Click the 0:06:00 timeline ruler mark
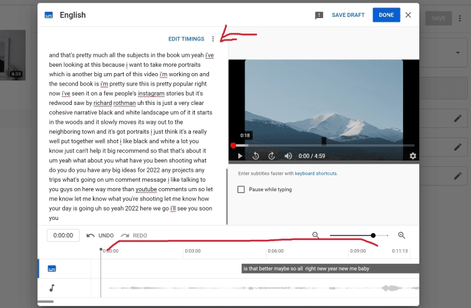 (276, 251)
